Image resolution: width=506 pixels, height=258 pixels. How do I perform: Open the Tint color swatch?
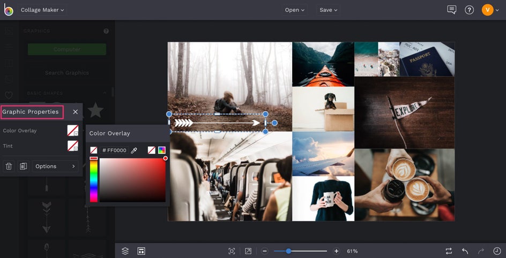click(x=72, y=146)
